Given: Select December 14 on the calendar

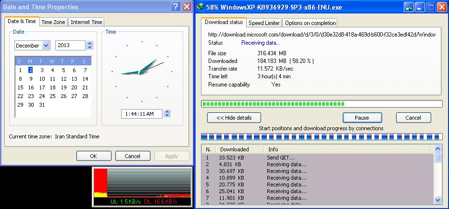Looking at the screenshot, I should click(x=85, y=79).
